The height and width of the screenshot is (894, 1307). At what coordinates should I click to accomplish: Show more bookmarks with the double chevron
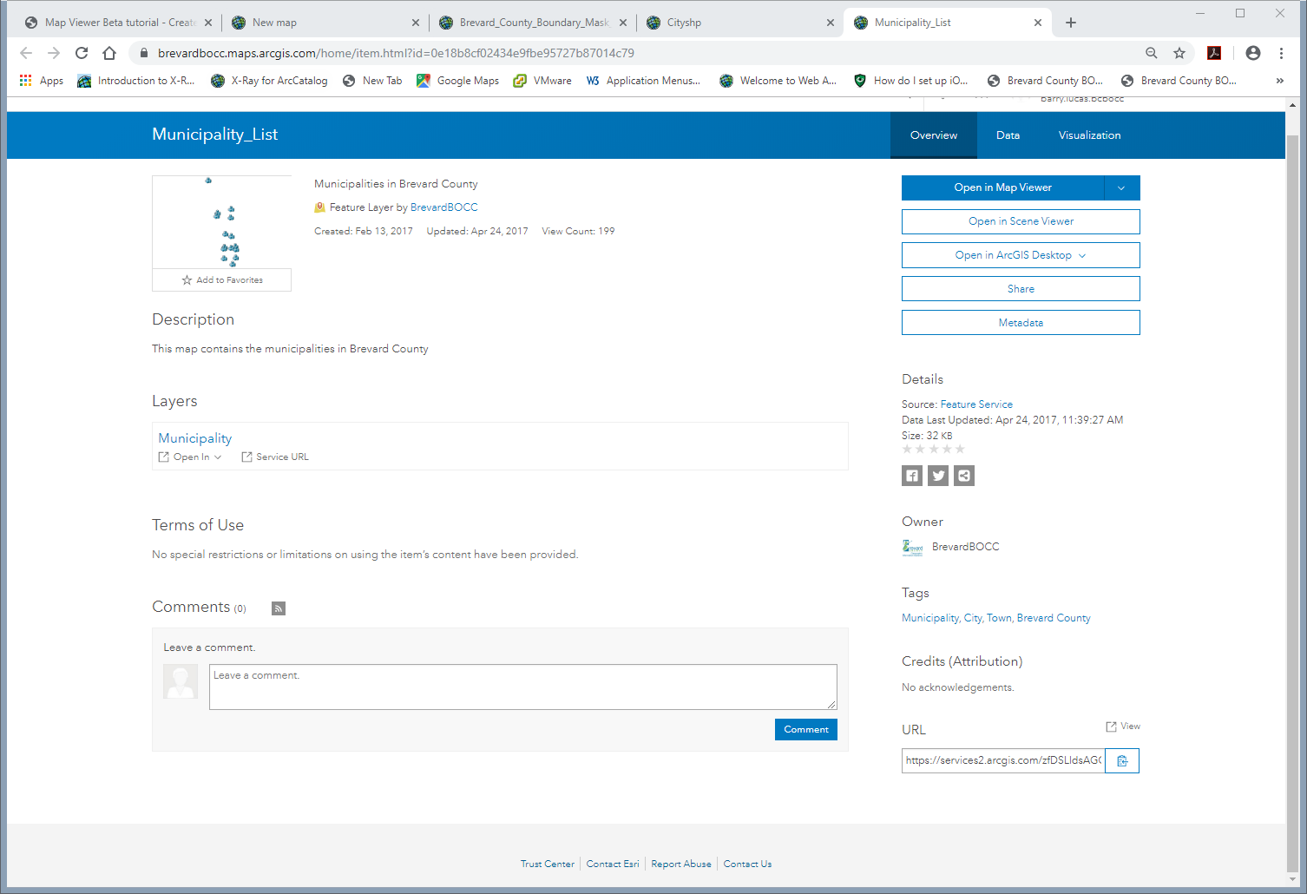(x=1279, y=80)
